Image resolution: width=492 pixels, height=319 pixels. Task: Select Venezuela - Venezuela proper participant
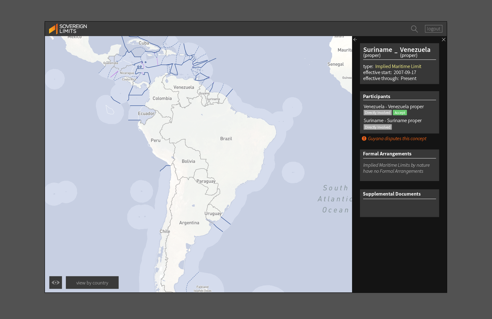click(394, 107)
